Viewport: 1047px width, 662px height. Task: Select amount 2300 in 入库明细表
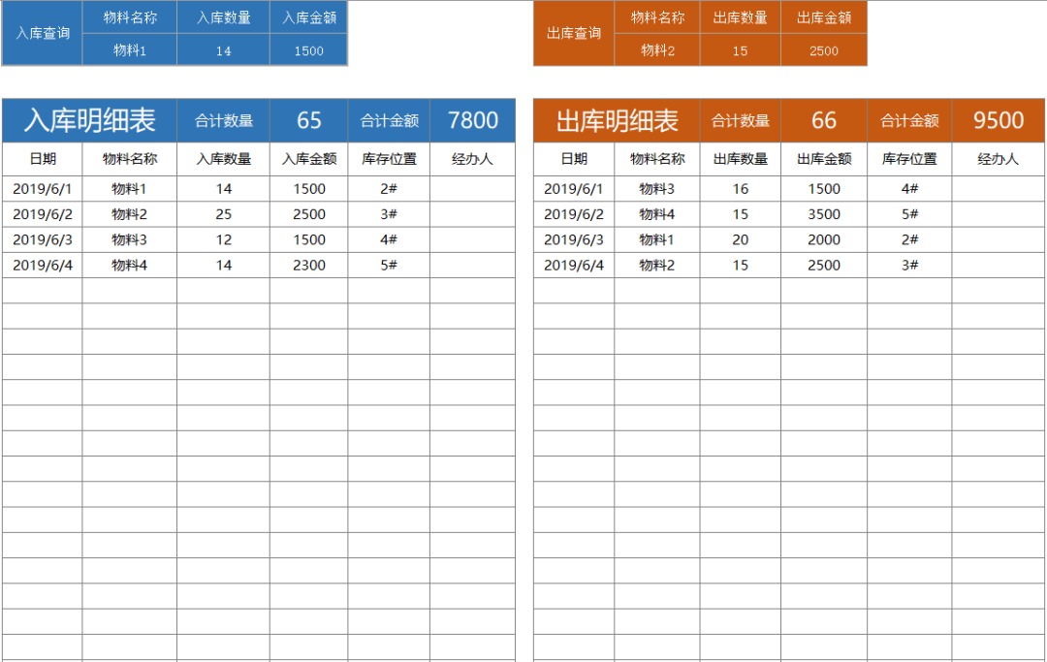308,265
